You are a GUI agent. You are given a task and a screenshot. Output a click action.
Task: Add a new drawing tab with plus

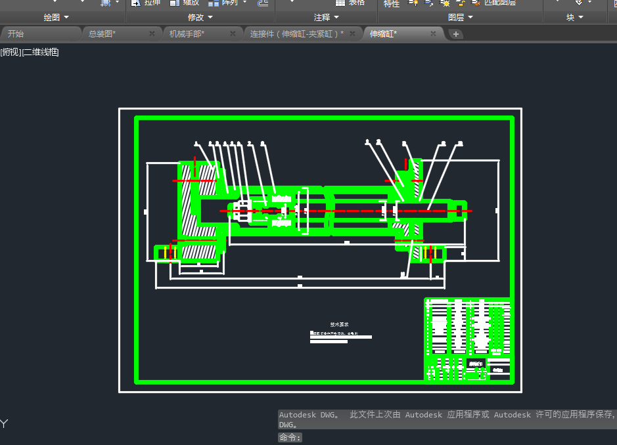click(456, 34)
